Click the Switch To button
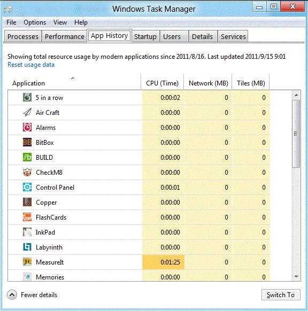The height and width of the screenshot is (311, 308). pos(281,295)
